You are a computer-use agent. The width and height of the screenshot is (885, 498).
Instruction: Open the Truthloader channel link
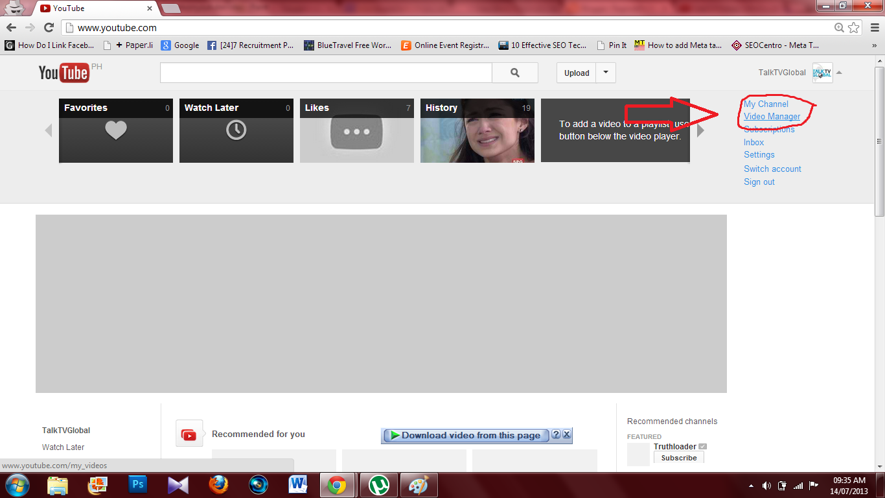674,447
